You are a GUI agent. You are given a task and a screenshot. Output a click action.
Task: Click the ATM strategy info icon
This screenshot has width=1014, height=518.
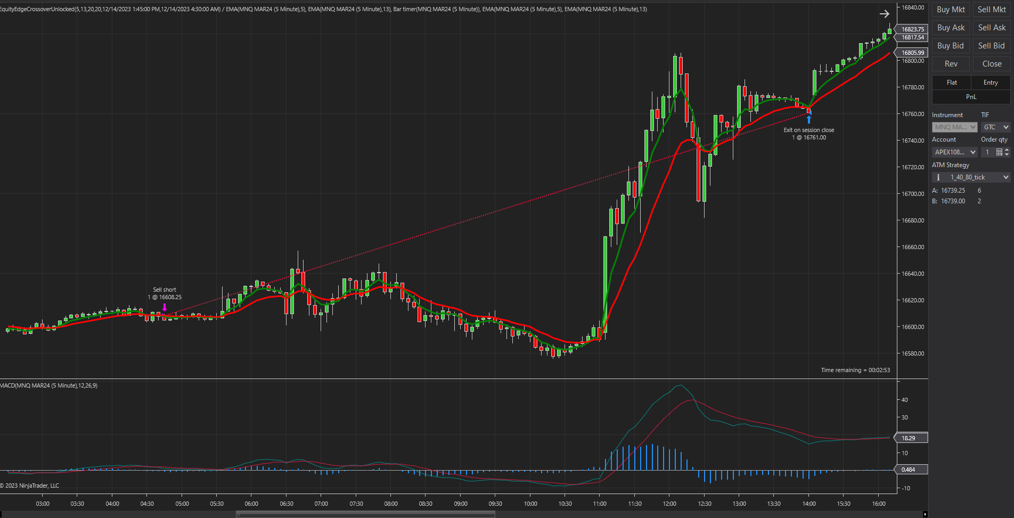coord(938,177)
